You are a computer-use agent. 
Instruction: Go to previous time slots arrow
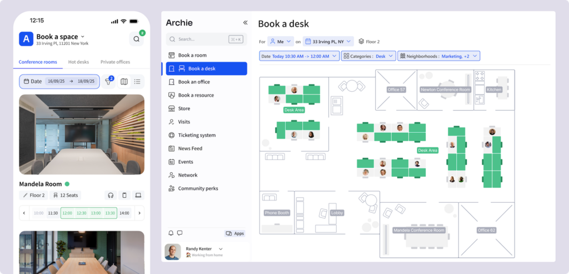coord(24,213)
